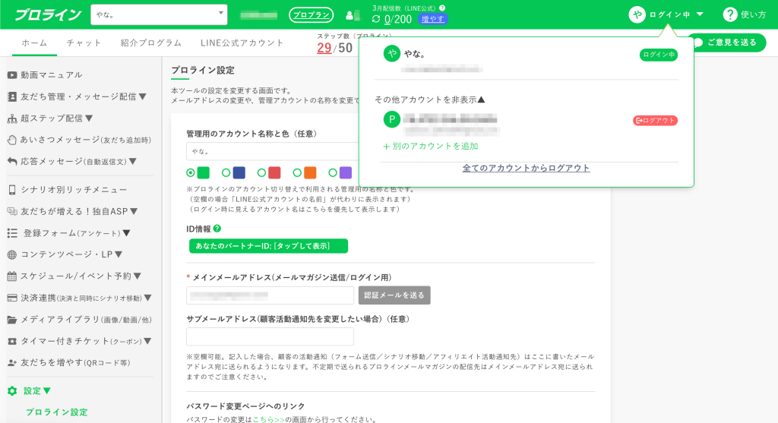Click the プロプラン plan badge
Image resolution: width=778 pixels, height=423 pixels.
[311, 15]
